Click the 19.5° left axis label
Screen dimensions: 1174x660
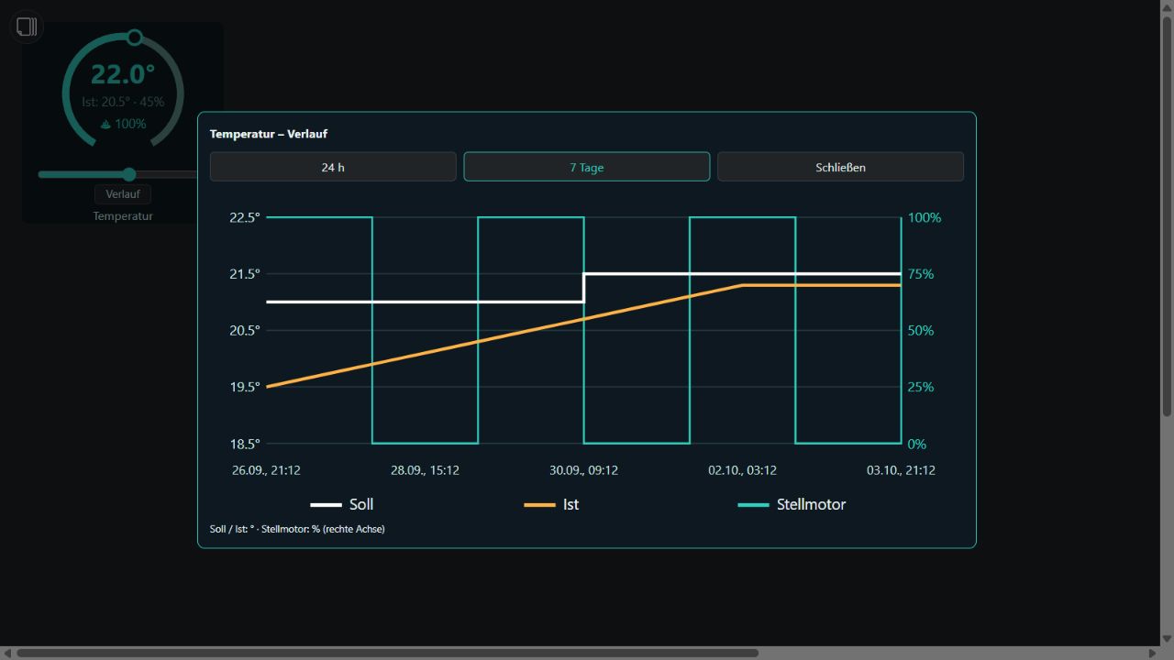tap(245, 387)
